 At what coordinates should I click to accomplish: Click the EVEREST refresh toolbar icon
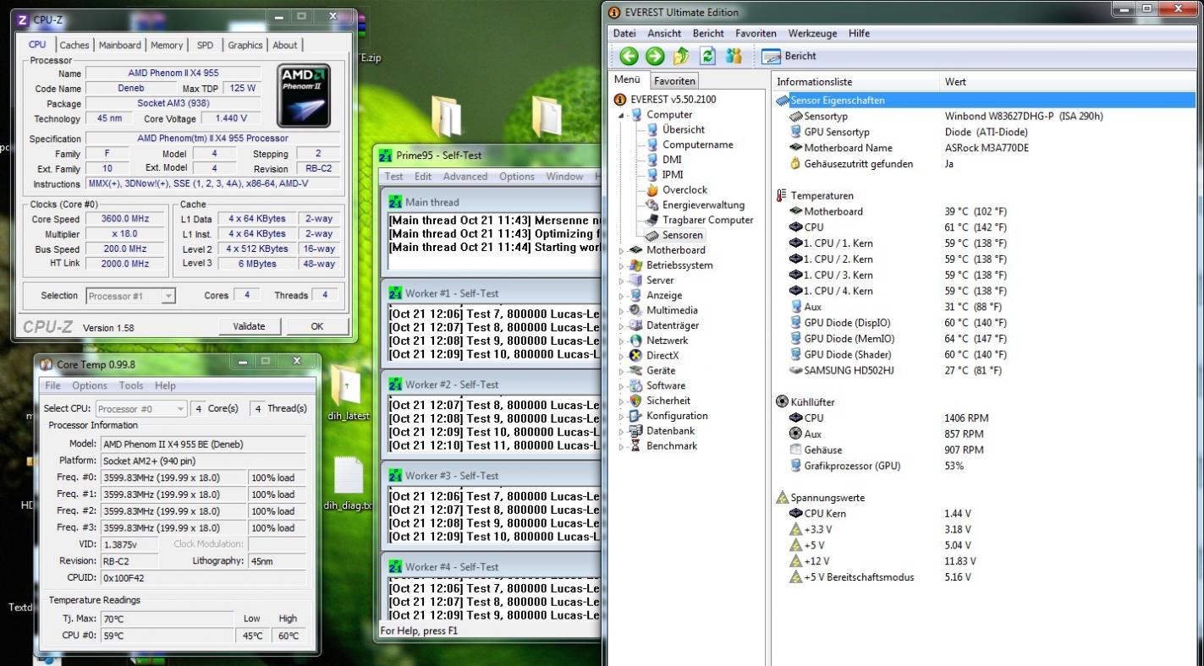[707, 56]
